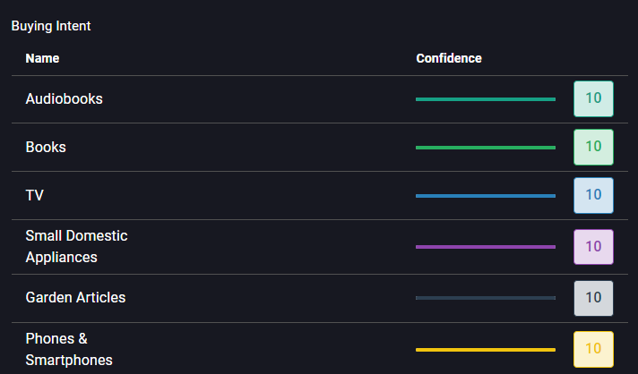Click the yellow Phones & Smartphones bar
The width and height of the screenshot is (638, 374).
(486, 350)
